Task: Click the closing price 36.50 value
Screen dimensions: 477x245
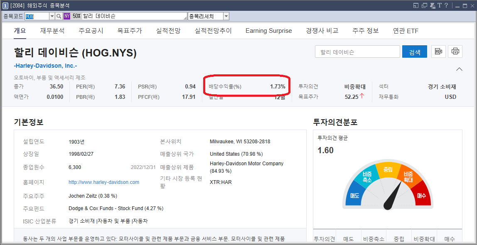Action: click(57, 87)
